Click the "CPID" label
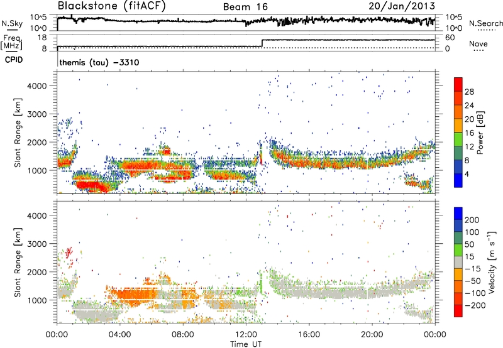Screen dimensions: 503x348 [14, 60]
